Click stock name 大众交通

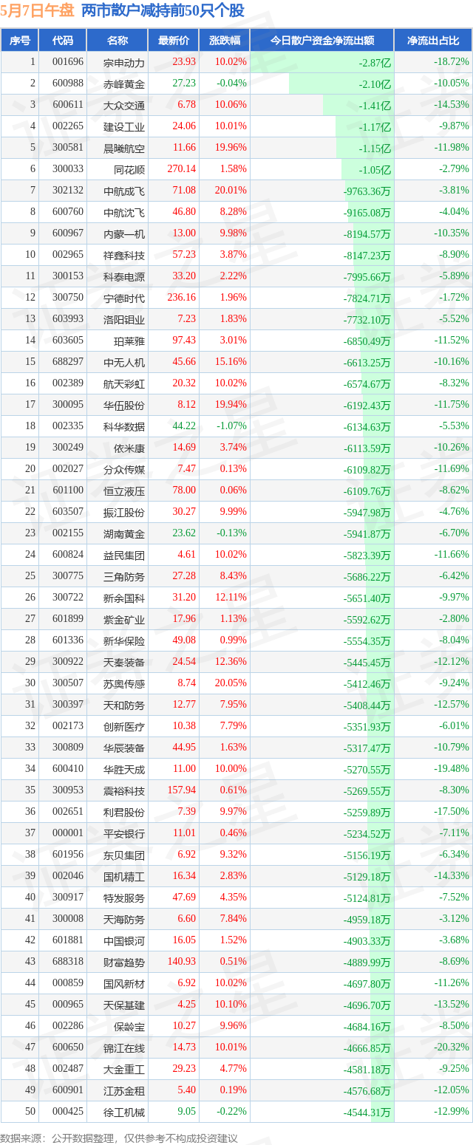point(124,106)
